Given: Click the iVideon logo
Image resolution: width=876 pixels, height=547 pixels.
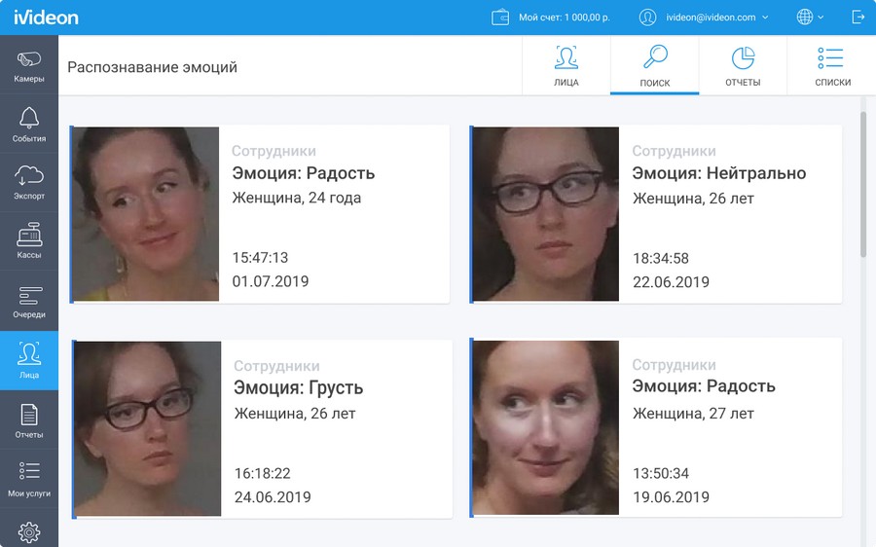Looking at the screenshot, I should tap(46, 18).
